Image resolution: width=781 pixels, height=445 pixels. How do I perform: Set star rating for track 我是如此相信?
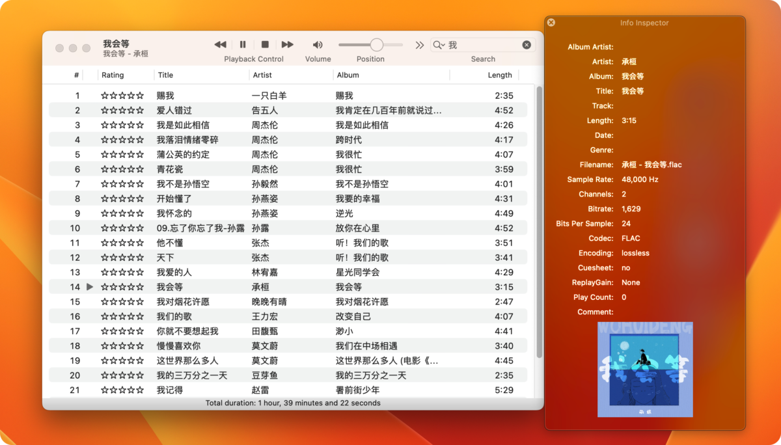[122, 125]
